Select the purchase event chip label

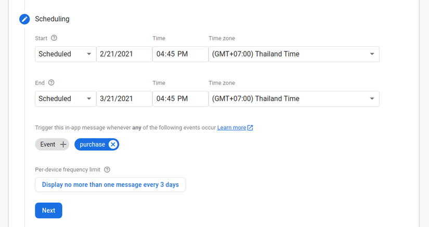click(92, 144)
